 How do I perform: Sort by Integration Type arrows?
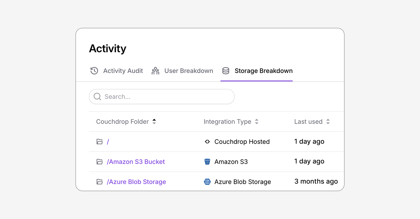click(257, 122)
